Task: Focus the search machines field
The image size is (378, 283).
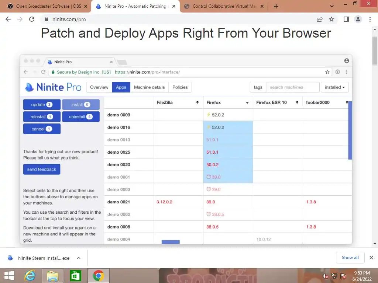Action: click(x=293, y=87)
